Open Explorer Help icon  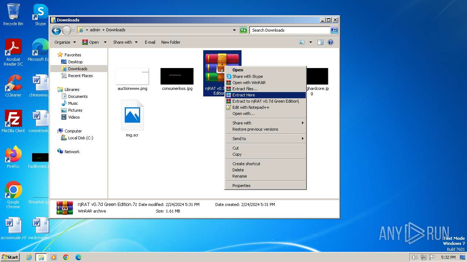point(331,42)
